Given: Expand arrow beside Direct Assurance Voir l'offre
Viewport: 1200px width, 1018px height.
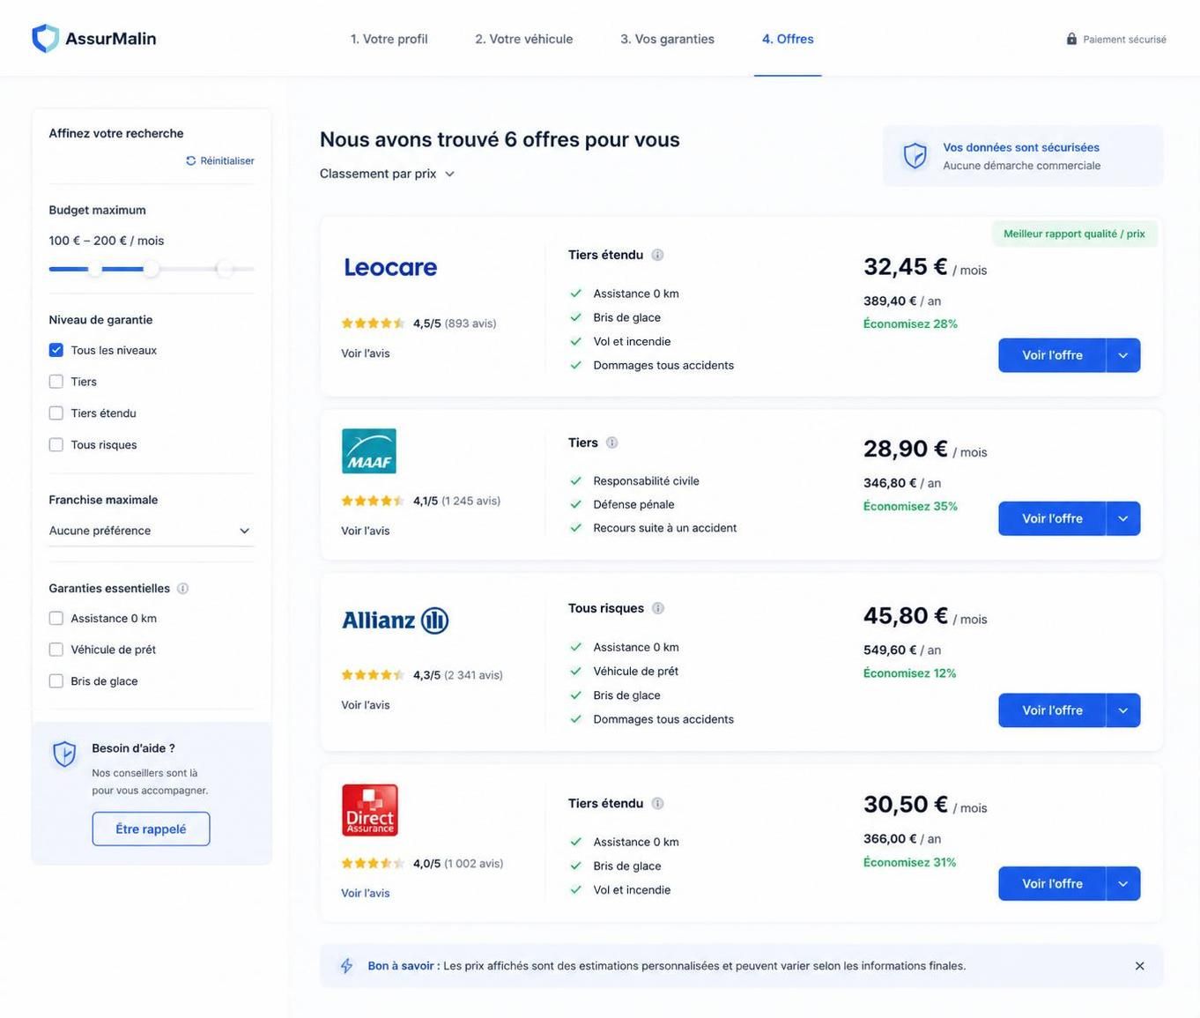Looking at the screenshot, I should pyautogui.click(x=1123, y=884).
